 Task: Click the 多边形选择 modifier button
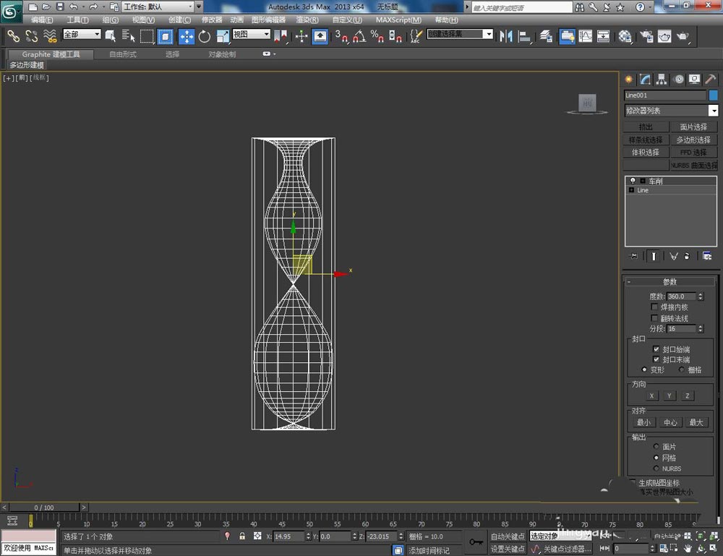click(693, 140)
